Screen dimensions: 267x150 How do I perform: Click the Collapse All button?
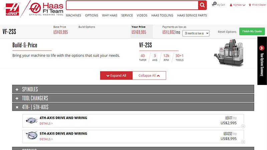[149, 76]
